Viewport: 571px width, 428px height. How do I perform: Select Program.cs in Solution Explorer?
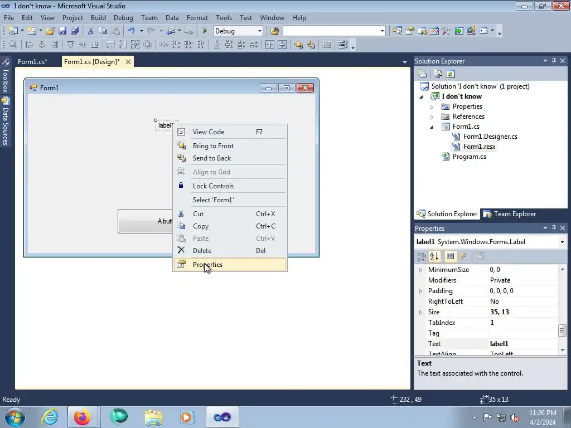tap(469, 157)
